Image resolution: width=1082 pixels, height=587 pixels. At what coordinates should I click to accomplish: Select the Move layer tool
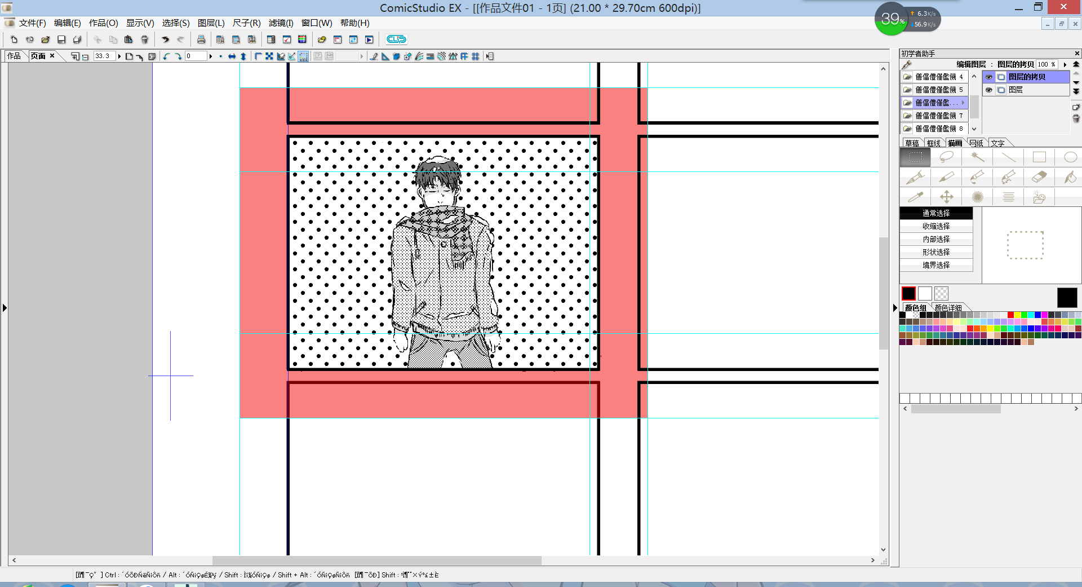(946, 197)
